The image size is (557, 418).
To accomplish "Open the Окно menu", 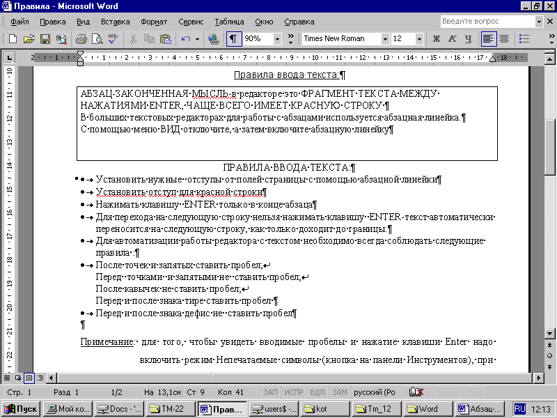I will tap(264, 22).
